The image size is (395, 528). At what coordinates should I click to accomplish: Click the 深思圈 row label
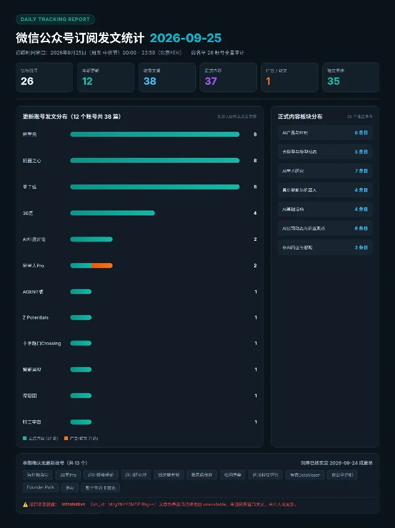coord(30,396)
